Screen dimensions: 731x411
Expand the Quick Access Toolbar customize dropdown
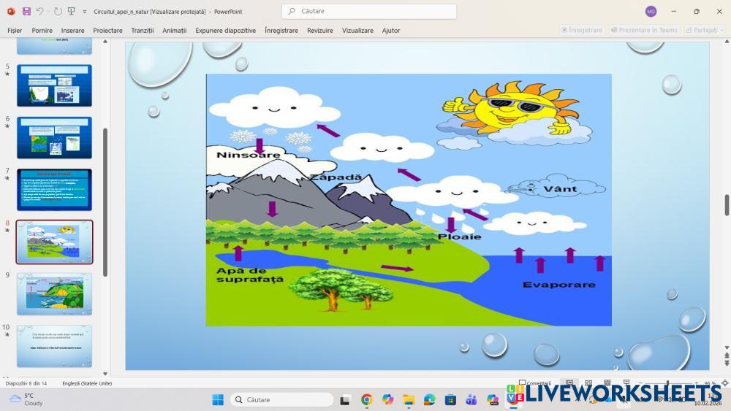click(x=85, y=12)
